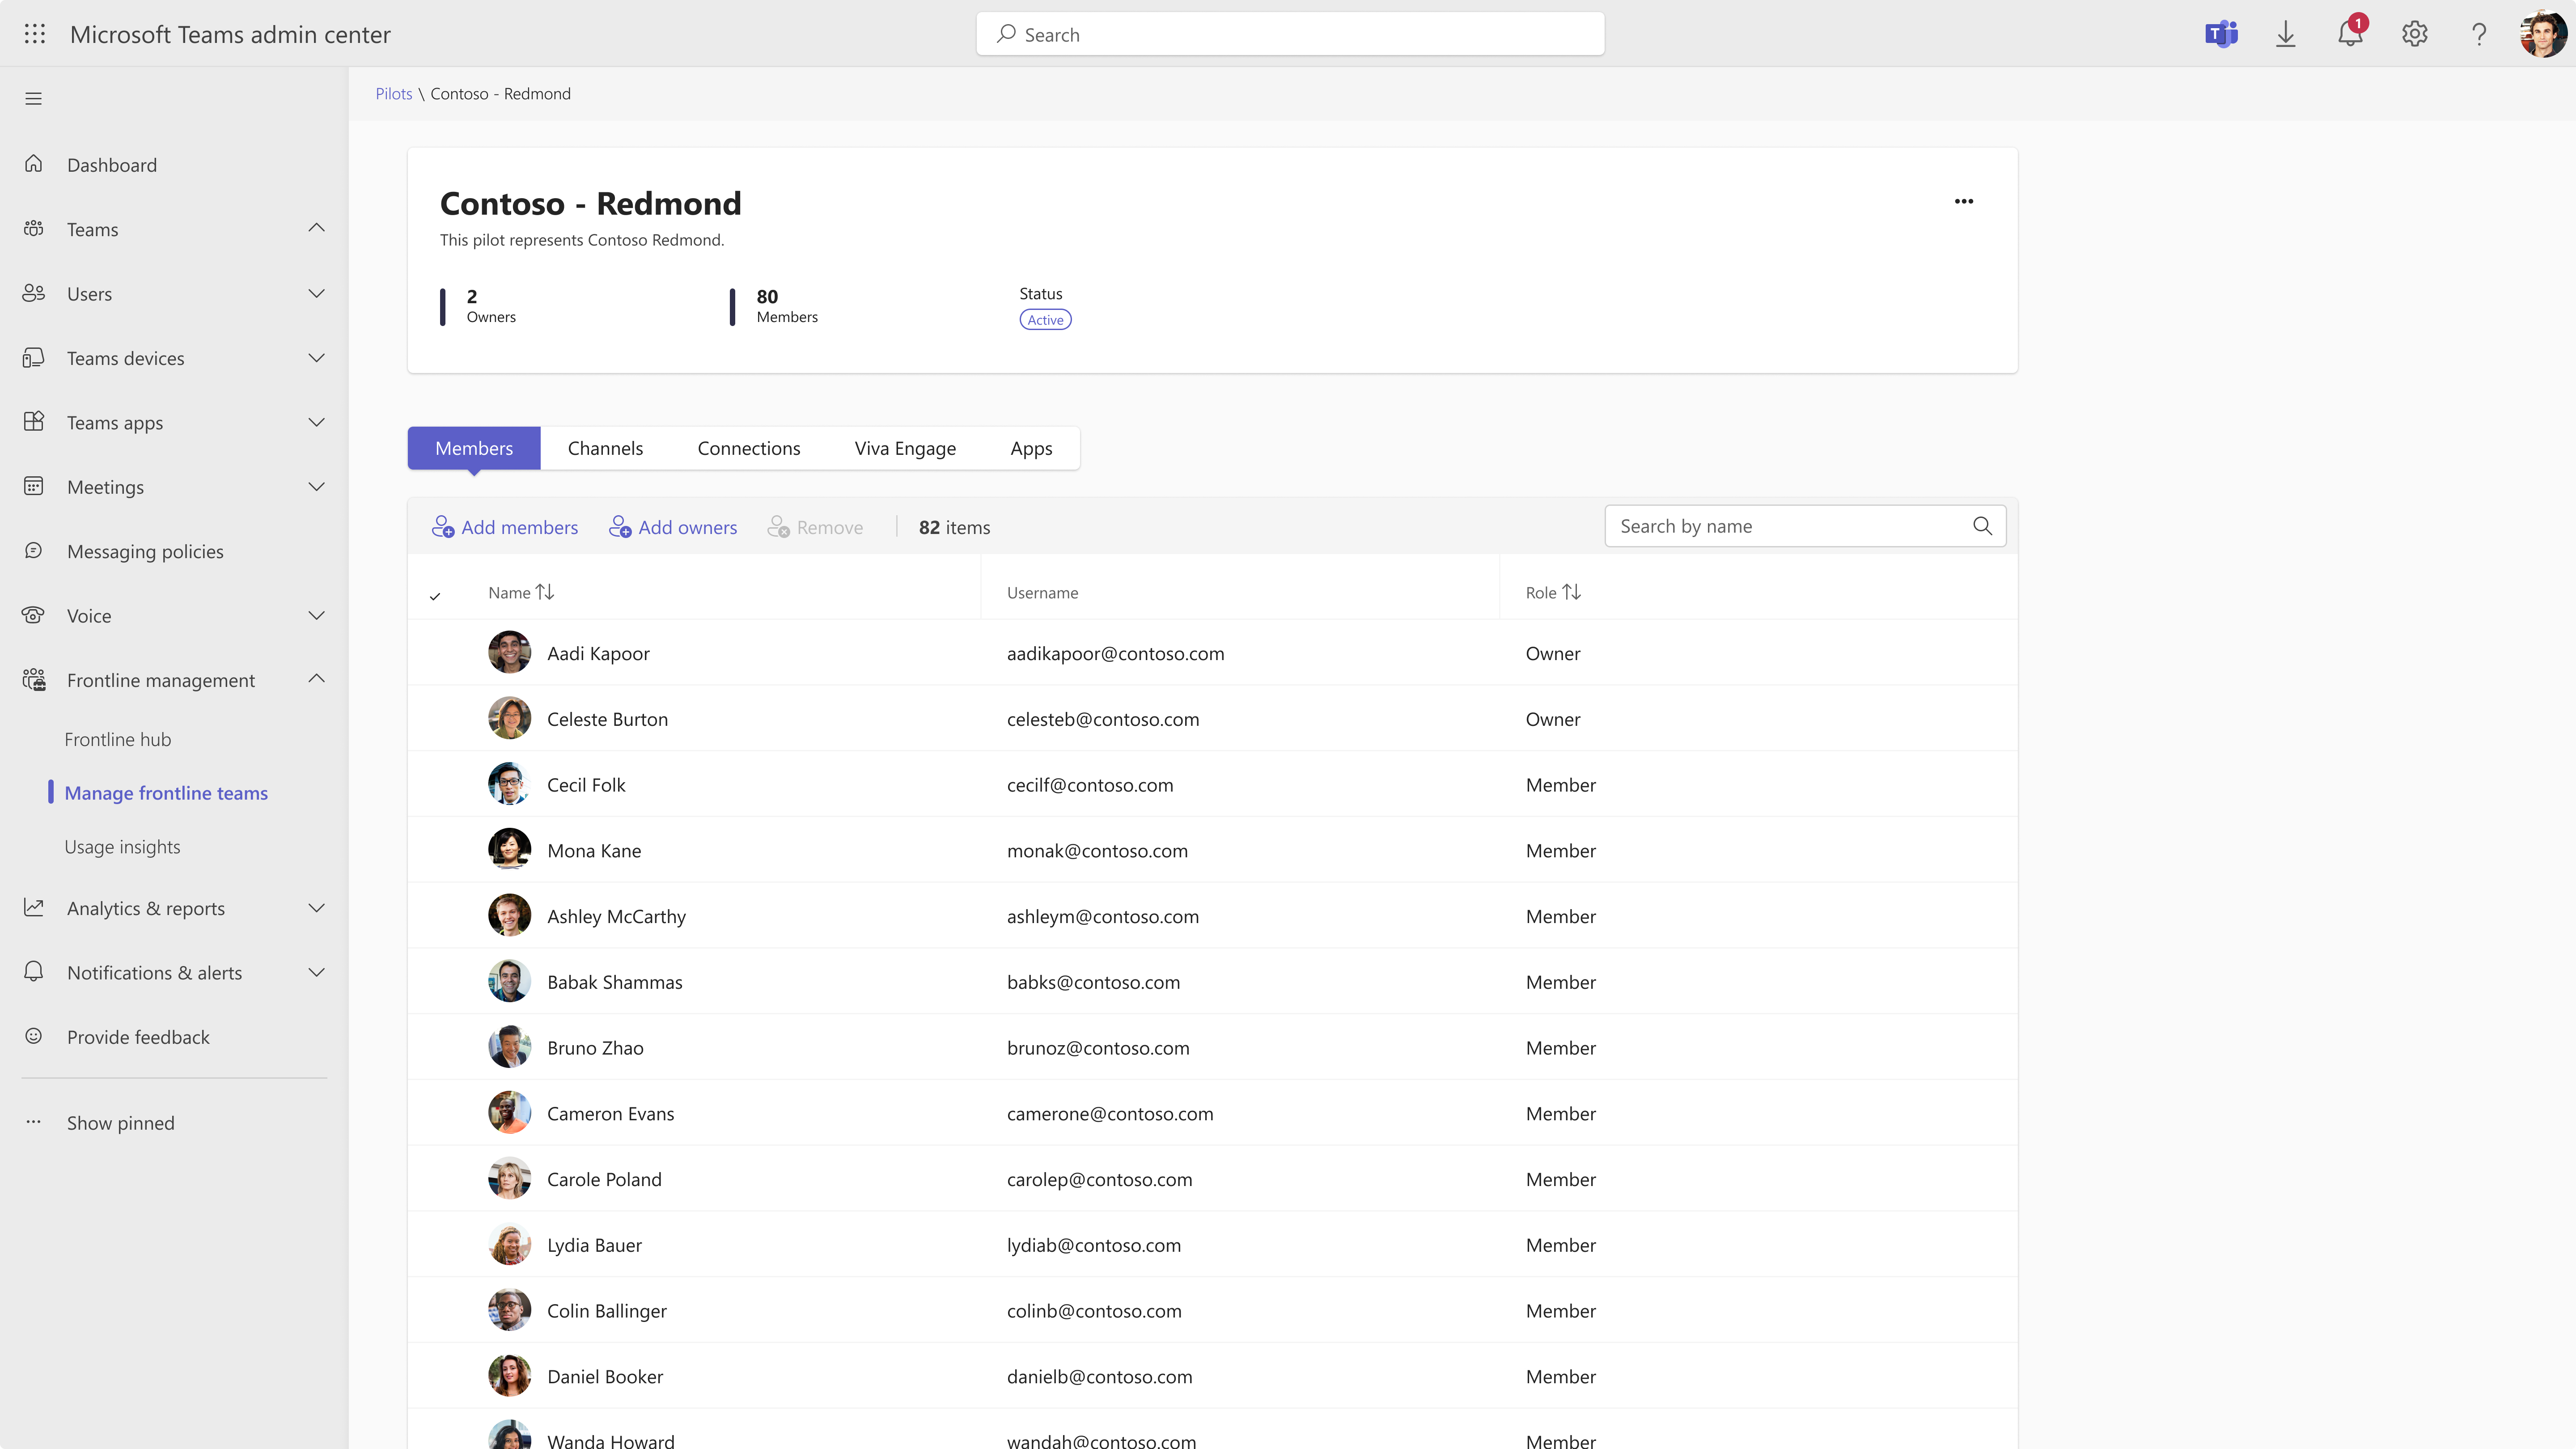Screen dimensions: 2576x1449
Task: Collapse the Frontline management section
Action: pos(316,678)
